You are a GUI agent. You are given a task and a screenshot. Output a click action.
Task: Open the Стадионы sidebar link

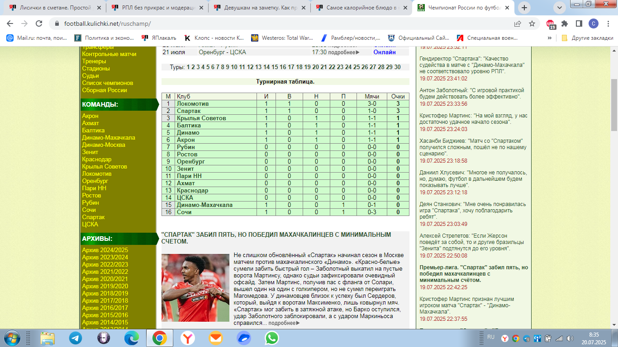(x=96, y=69)
